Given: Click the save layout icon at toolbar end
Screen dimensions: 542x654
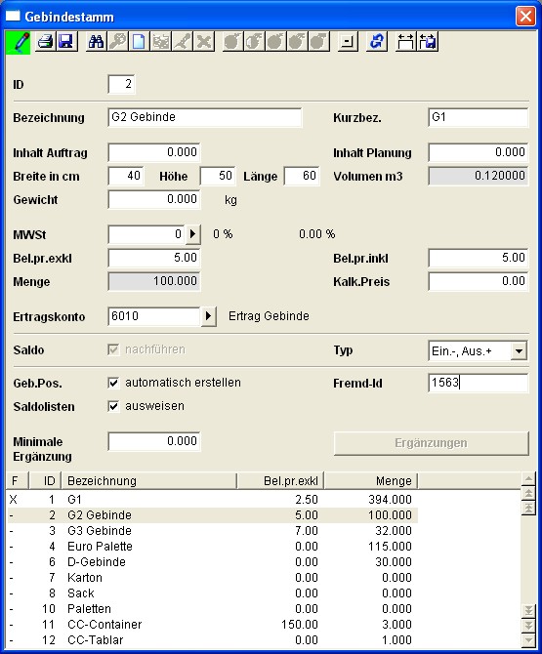Looking at the screenshot, I should point(428,42).
